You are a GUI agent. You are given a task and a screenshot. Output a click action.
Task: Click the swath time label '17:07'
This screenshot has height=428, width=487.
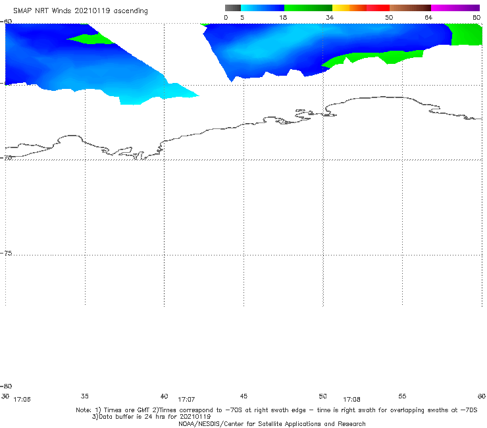(x=186, y=400)
